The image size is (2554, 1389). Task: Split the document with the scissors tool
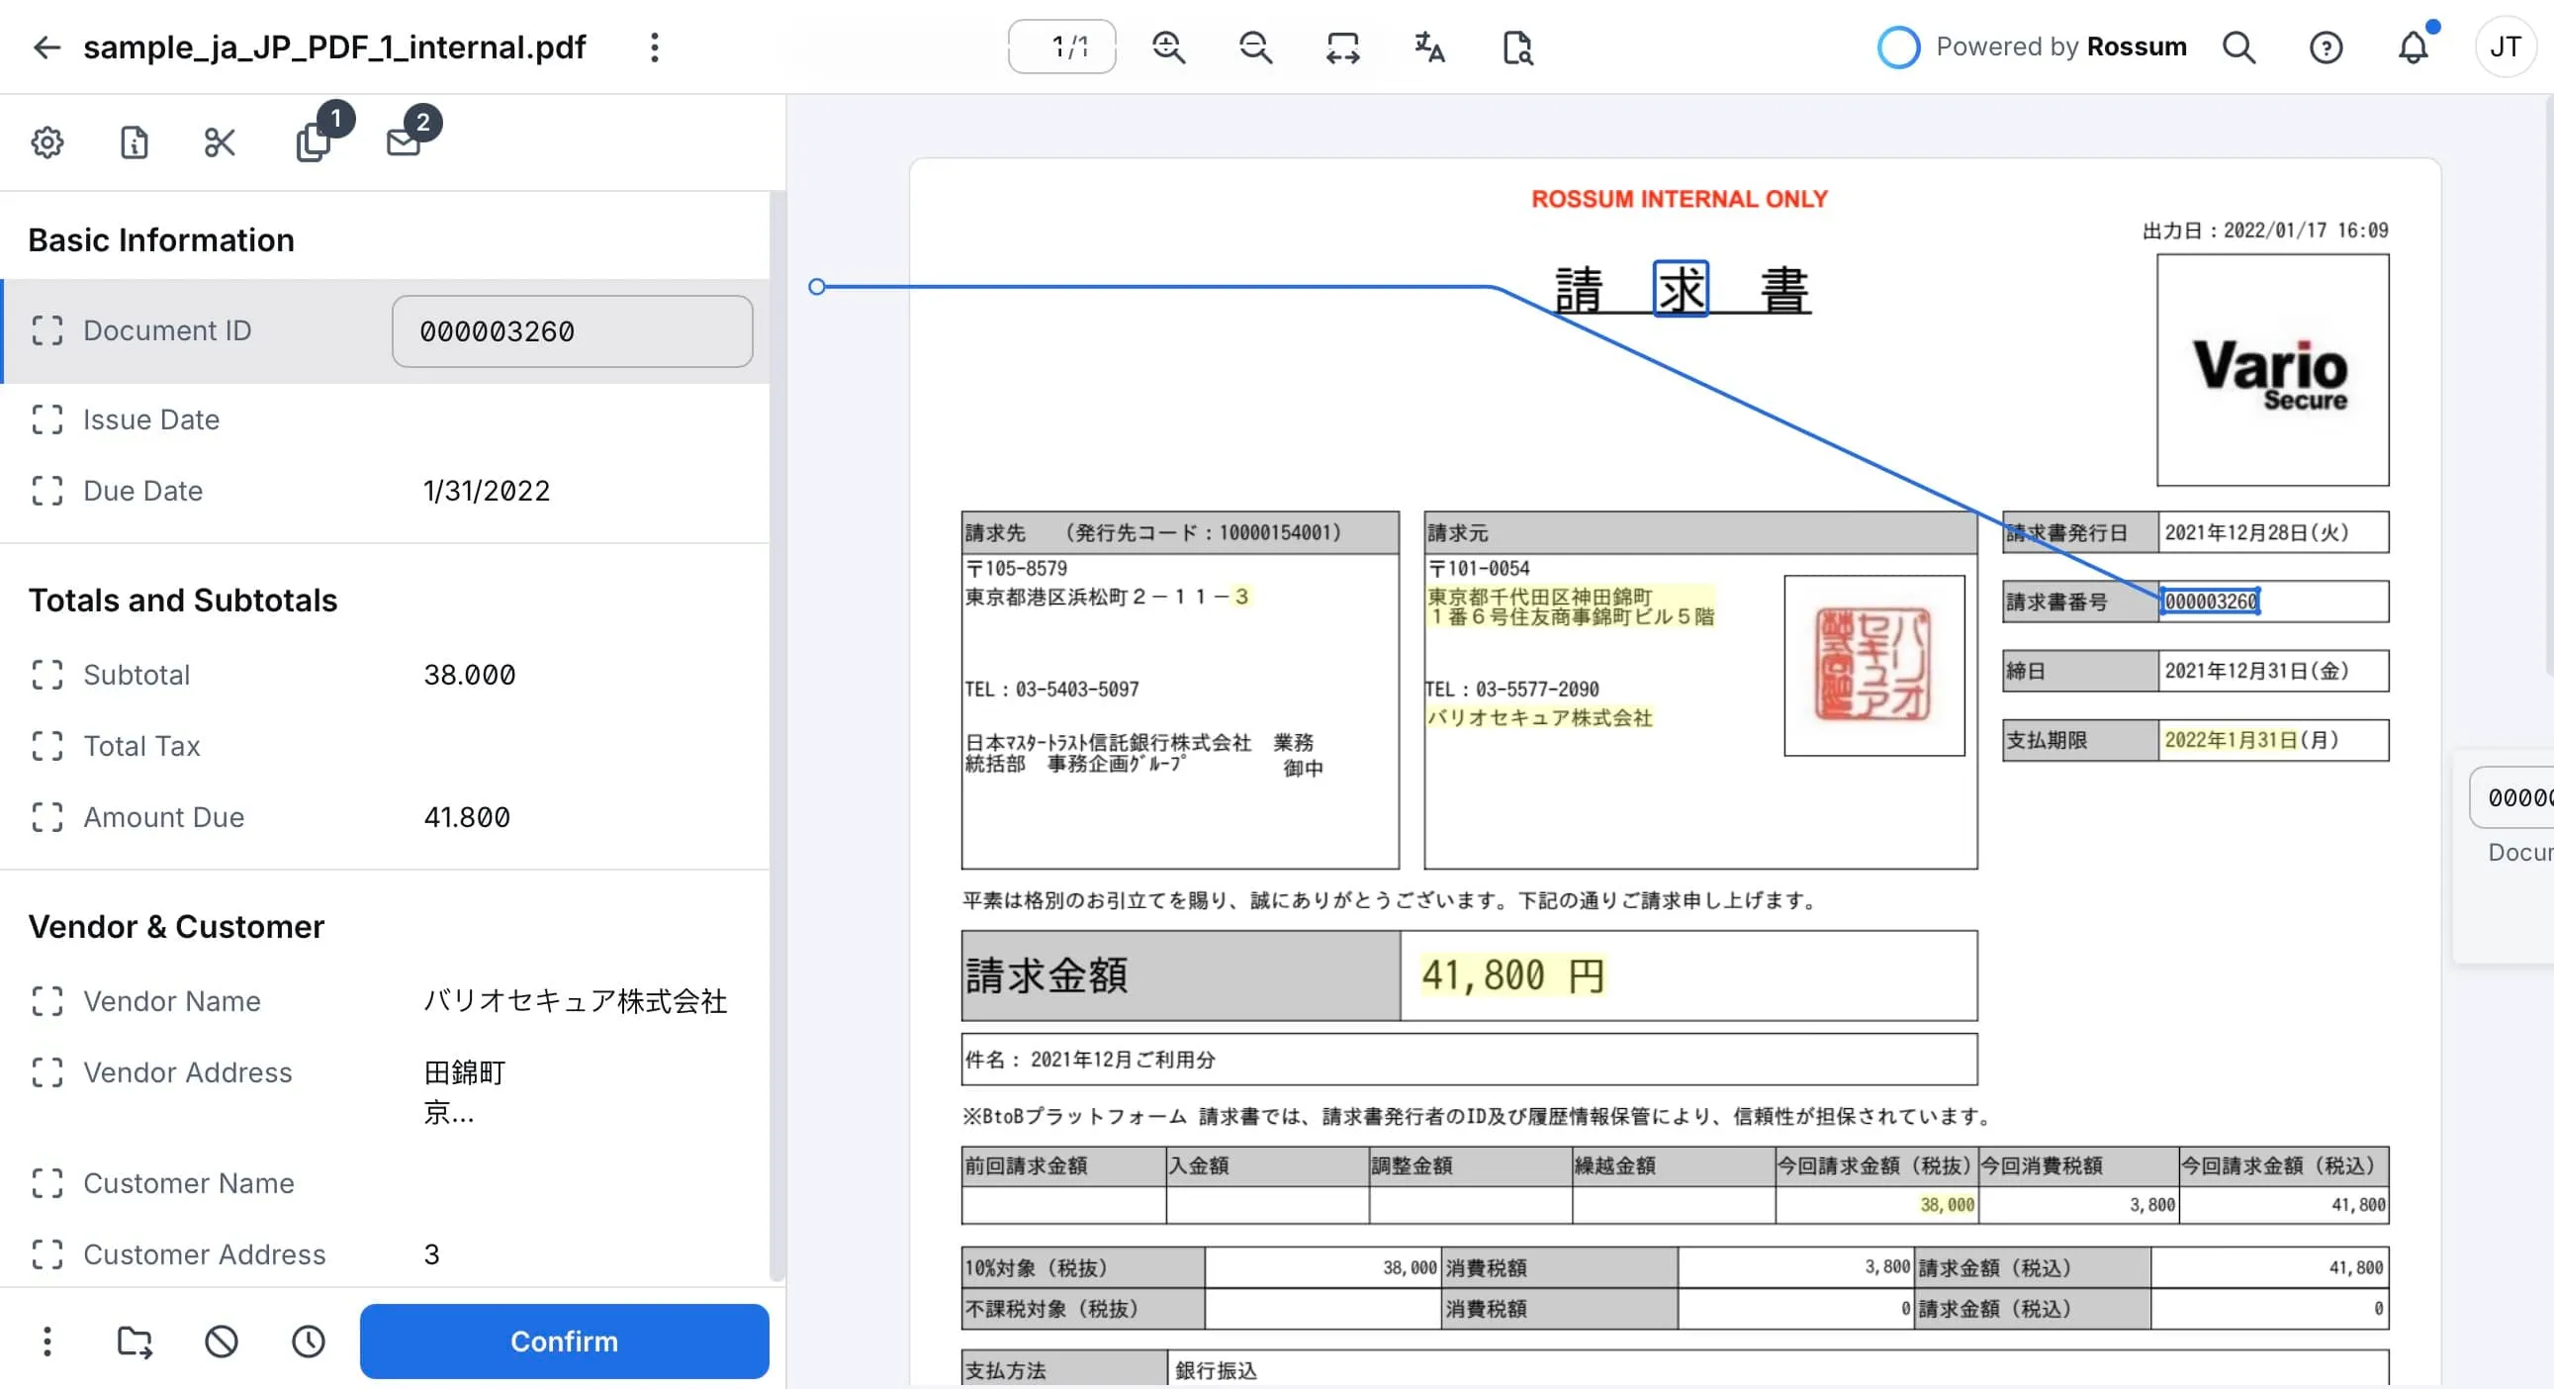point(220,142)
